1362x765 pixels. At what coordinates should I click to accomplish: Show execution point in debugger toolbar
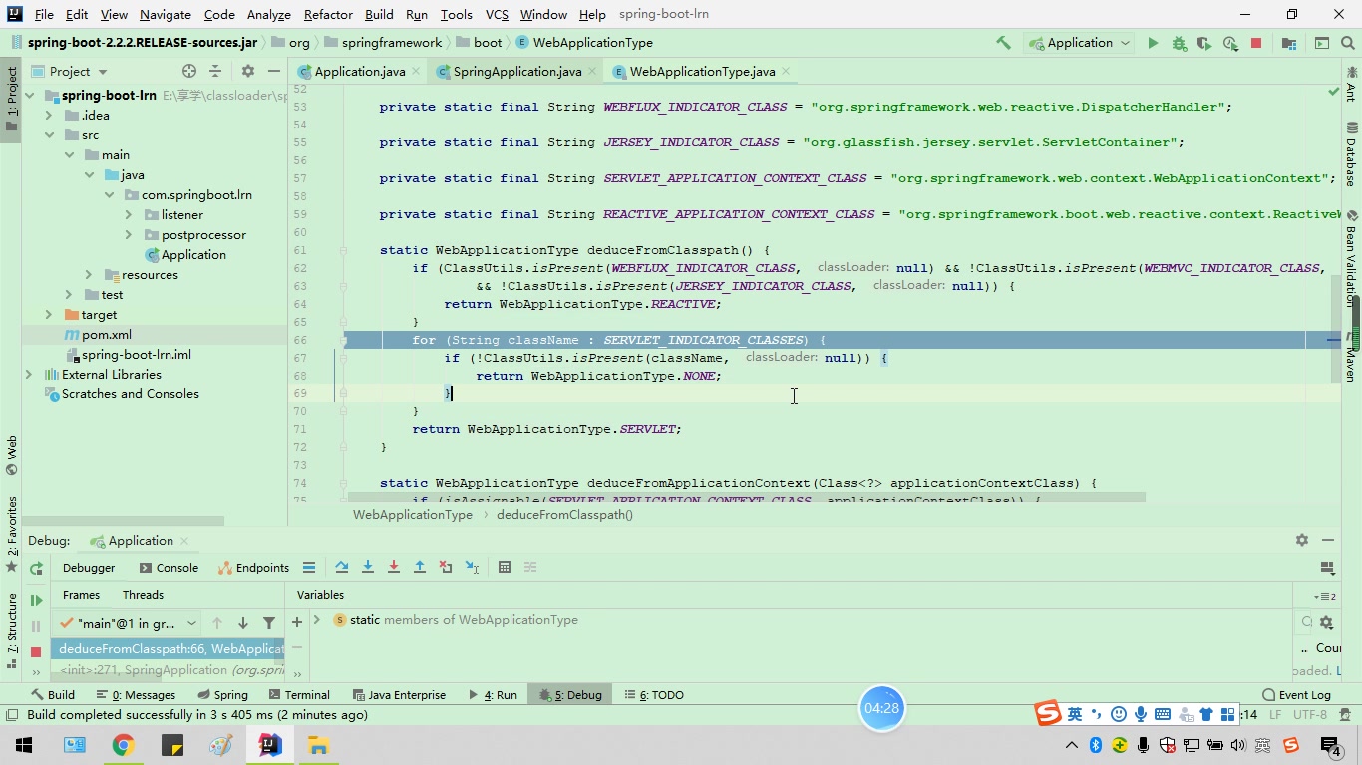point(309,567)
